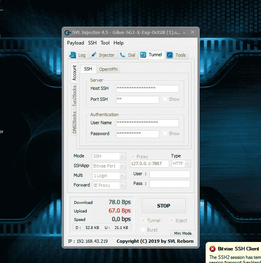Viewport: 261px width, 263px height.
Task: Open the Help menu
Action: (118, 43)
